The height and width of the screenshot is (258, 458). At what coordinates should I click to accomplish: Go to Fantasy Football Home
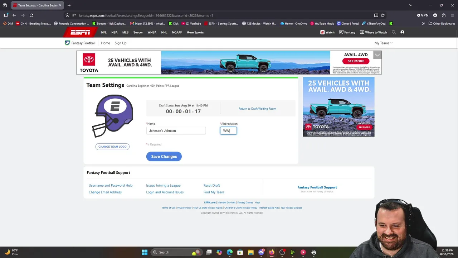point(106,43)
